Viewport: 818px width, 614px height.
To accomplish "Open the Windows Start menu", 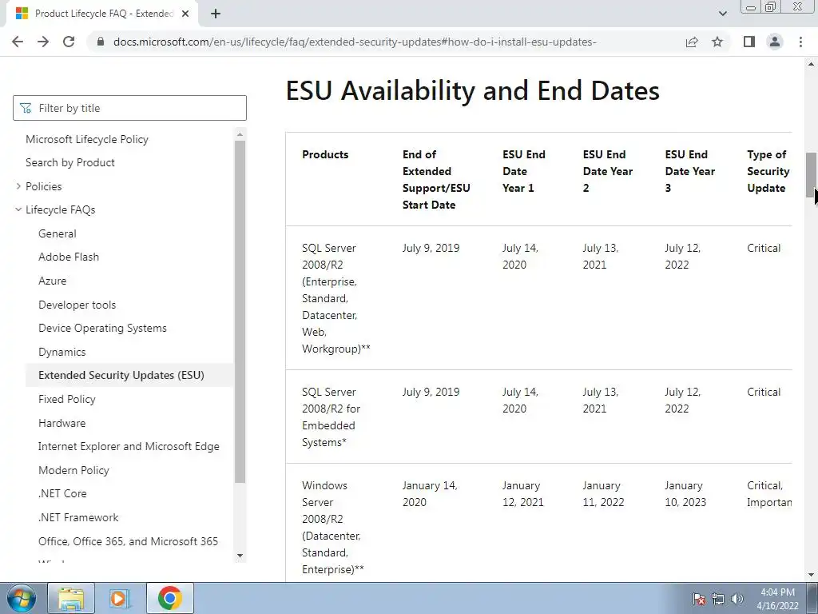I will coord(21,598).
